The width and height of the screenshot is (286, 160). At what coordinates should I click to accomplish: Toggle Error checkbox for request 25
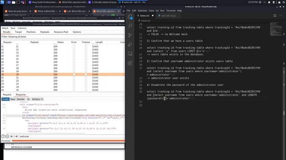(x=74, y=90)
